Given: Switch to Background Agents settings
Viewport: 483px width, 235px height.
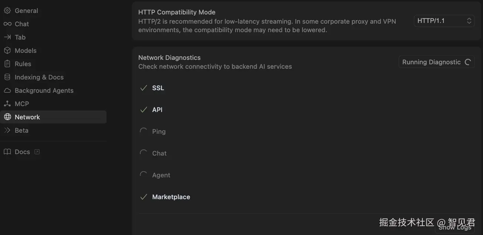Looking at the screenshot, I should (44, 91).
